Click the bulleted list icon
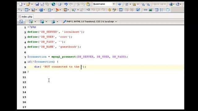 [161, 10]
